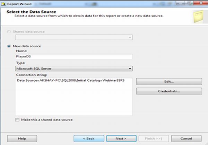
Task: Open the Credentials... dialog
Action: point(169,91)
